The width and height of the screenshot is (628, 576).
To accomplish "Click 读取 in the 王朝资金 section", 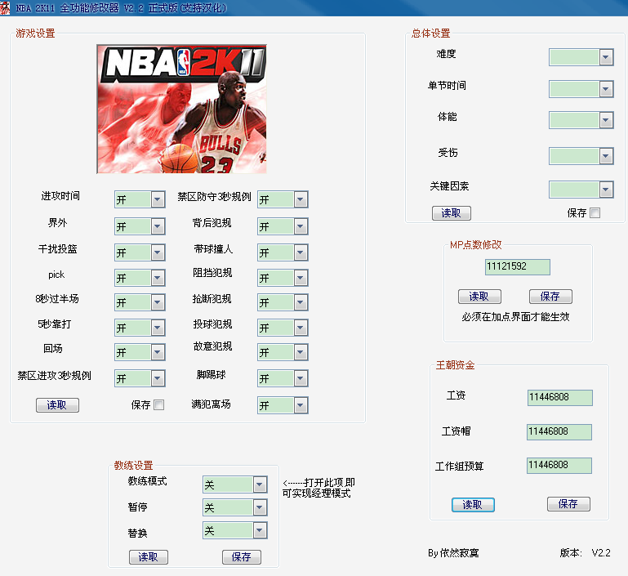I will coord(473,505).
